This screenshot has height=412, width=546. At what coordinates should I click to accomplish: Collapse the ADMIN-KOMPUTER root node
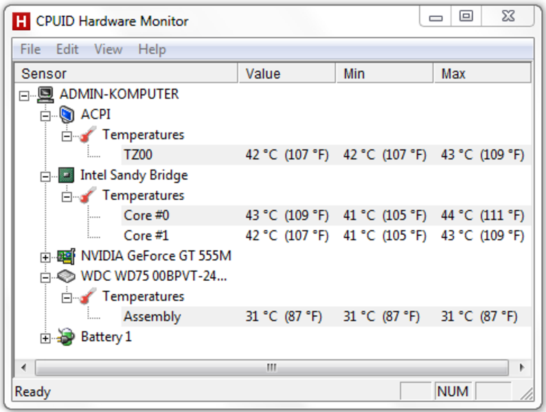pos(24,95)
